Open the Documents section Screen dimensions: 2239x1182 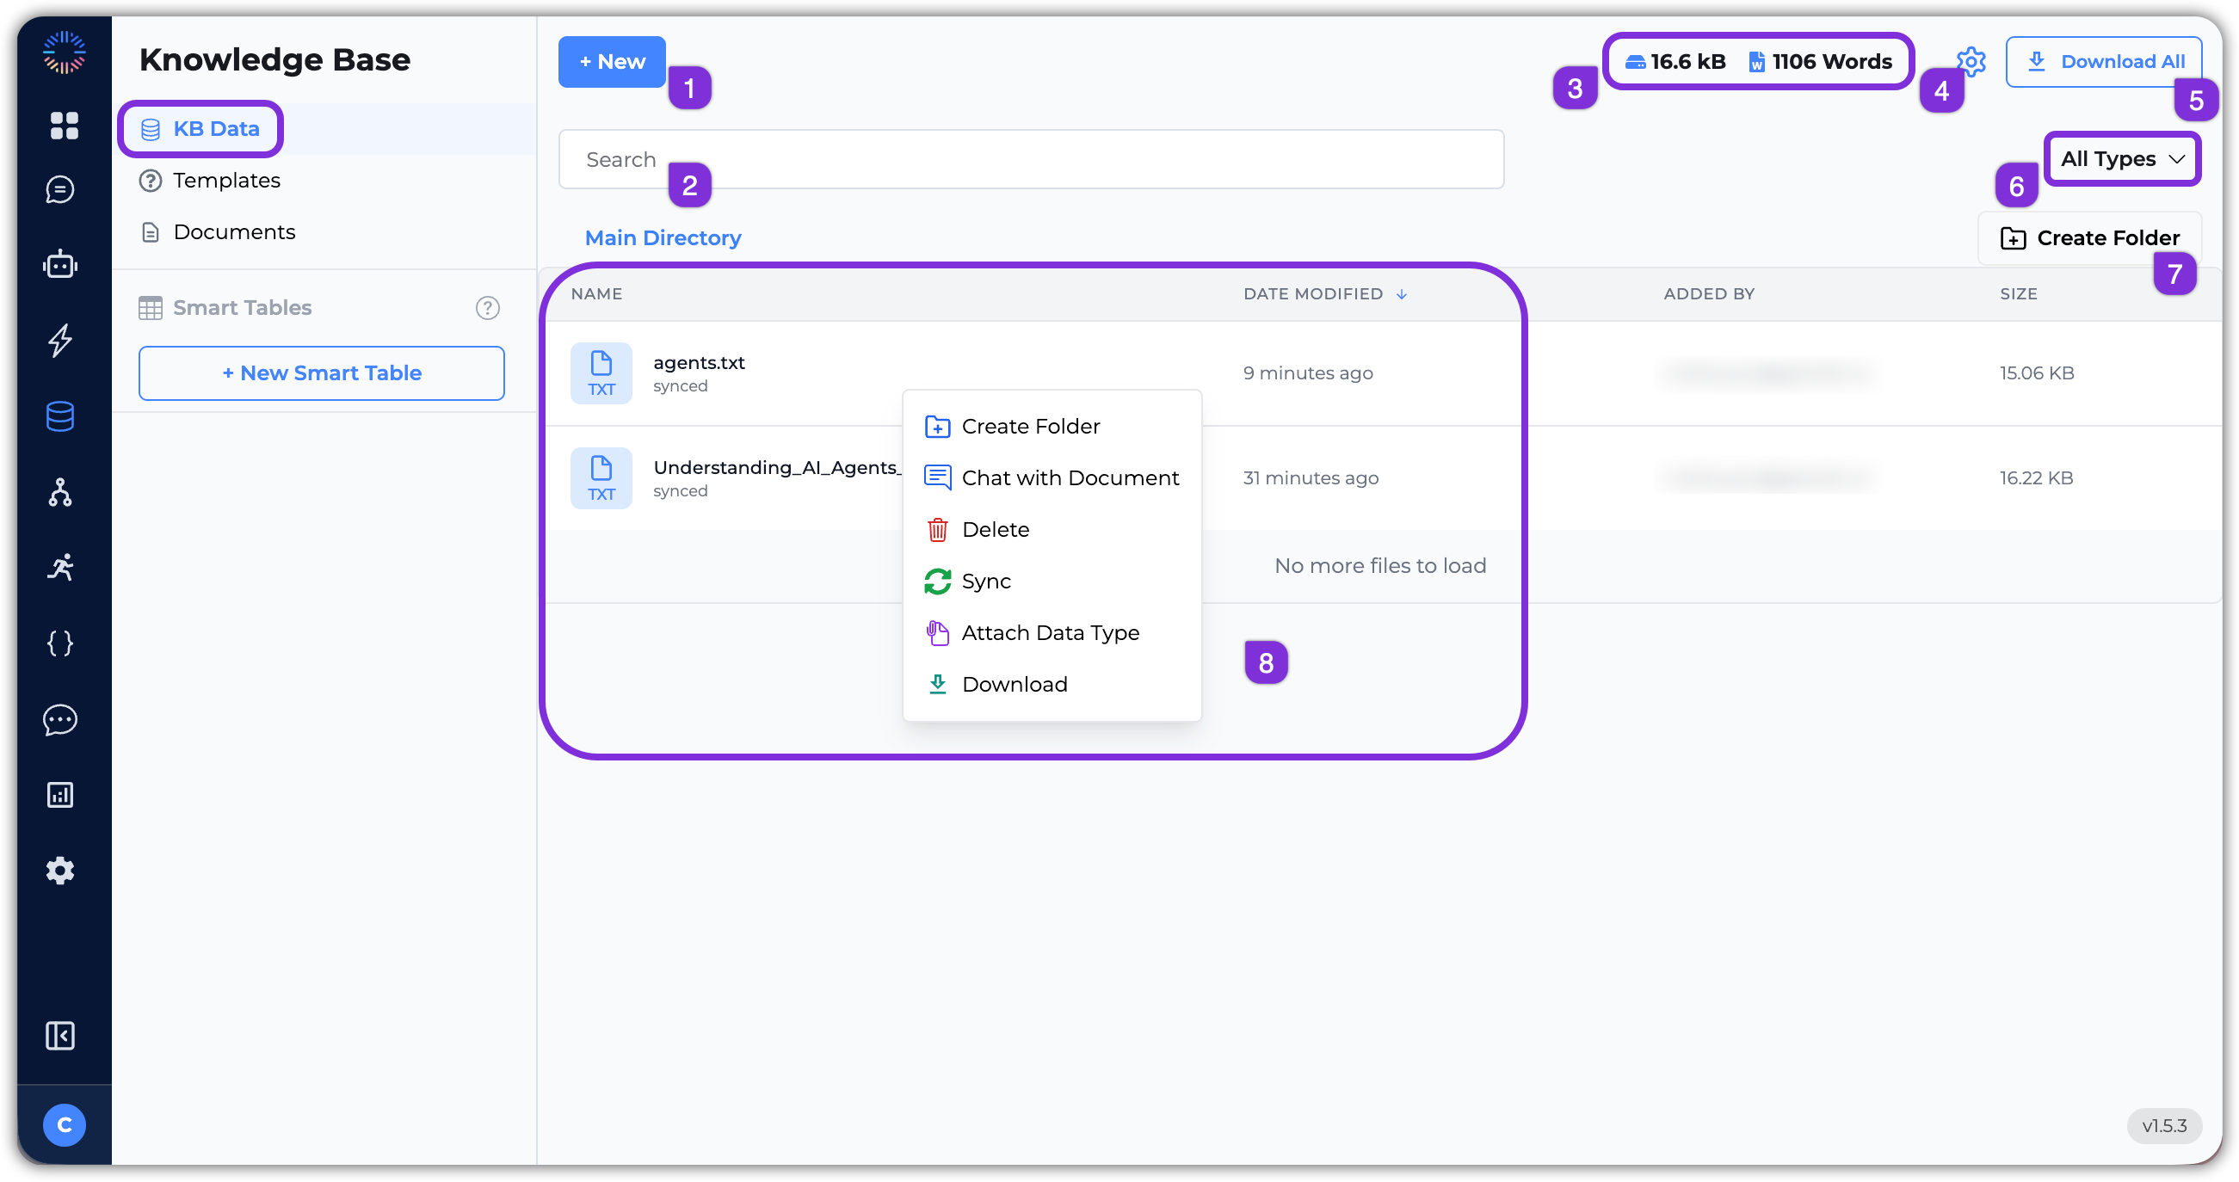234,232
